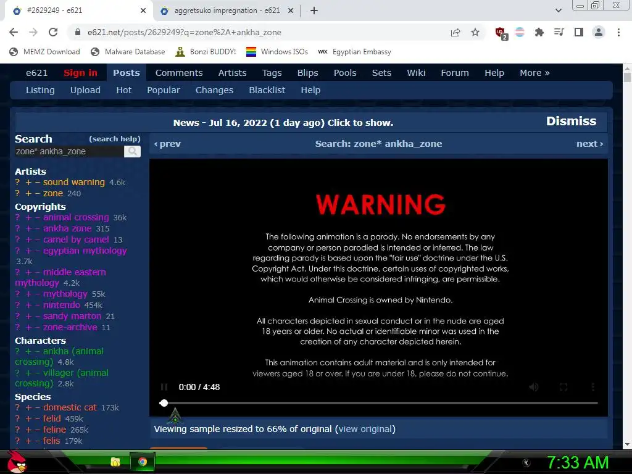Open the tab search dropdown chevron
Image resolution: width=632 pixels, height=474 pixels.
pos(558,10)
